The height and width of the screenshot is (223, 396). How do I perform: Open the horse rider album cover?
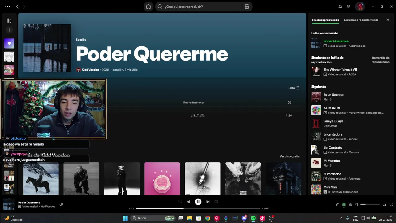tap(41, 179)
